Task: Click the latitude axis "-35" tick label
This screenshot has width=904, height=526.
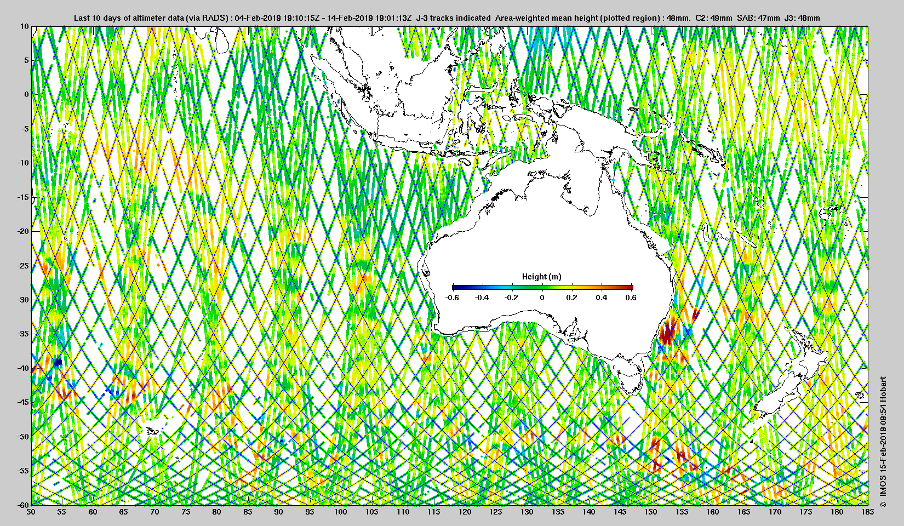Action: 22,334
